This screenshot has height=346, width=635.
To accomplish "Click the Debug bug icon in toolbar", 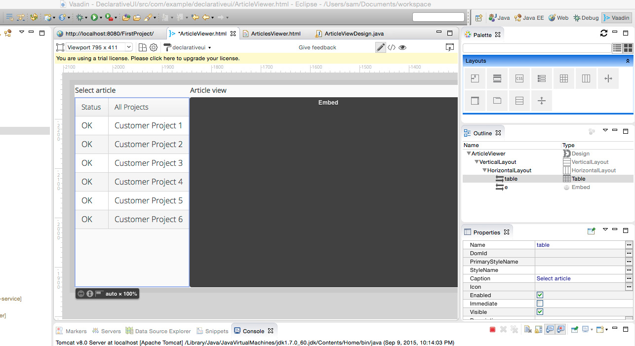I will 79,17.
